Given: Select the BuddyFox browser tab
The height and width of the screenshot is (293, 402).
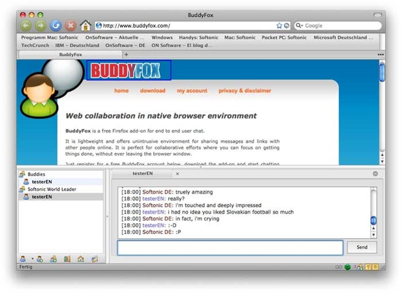Looking at the screenshot, I should 71,54.
